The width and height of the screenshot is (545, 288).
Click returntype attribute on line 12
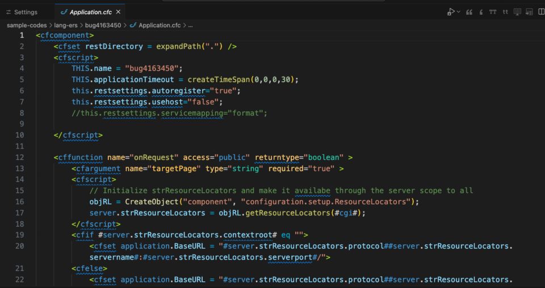[277, 157]
